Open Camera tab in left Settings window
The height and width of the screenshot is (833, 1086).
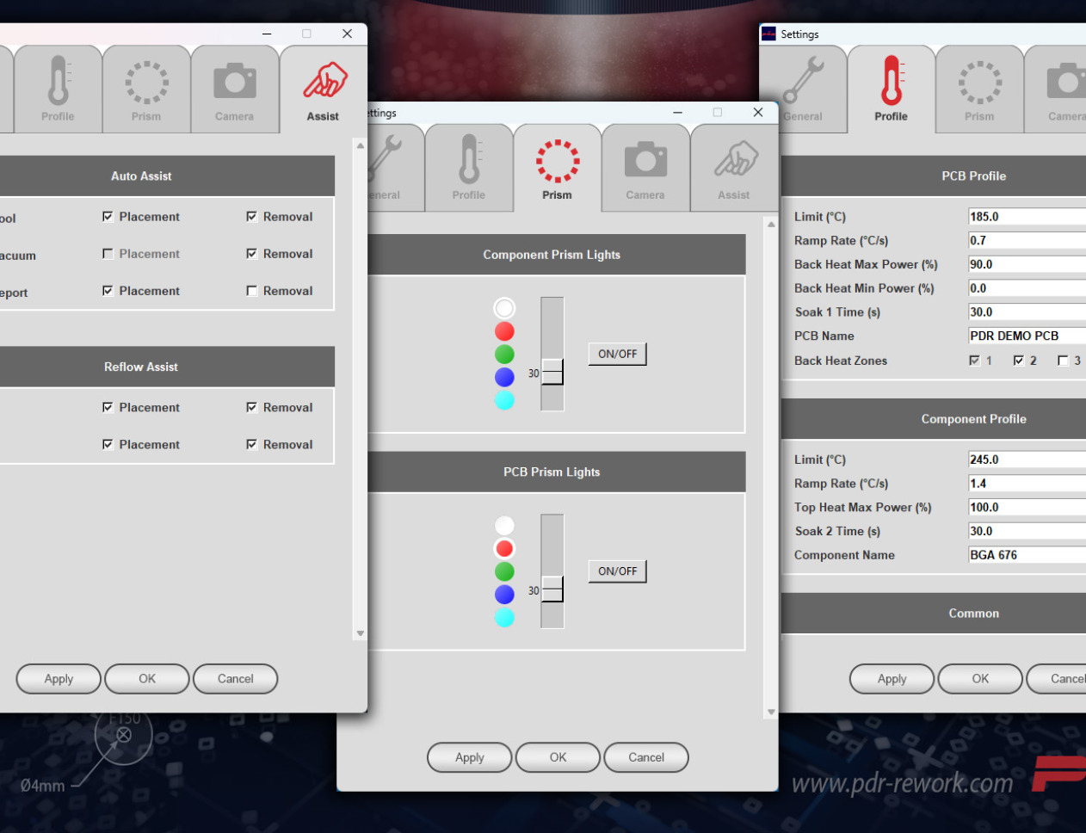click(x=235, y=89)
